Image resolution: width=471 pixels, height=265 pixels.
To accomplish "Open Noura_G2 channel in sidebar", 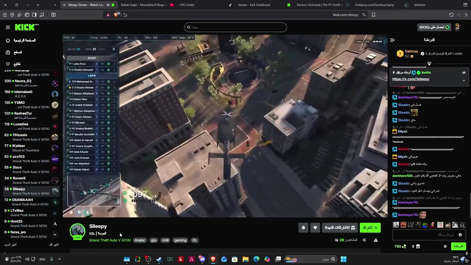I will (31, 84).
